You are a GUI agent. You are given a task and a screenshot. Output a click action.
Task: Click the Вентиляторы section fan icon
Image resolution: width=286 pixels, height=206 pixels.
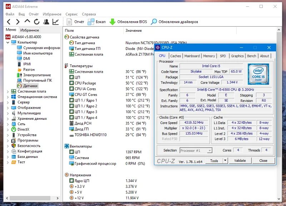coord(66,146)
